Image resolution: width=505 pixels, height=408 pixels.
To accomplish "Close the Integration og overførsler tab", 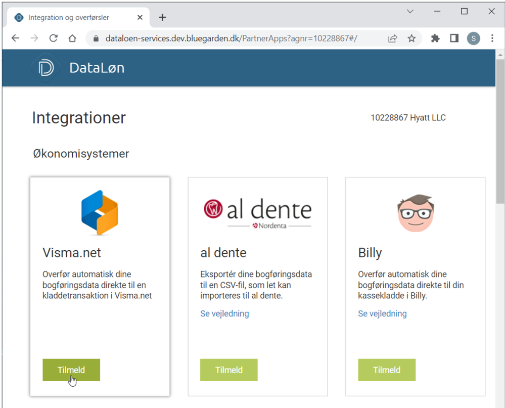I will click(140, 17).
